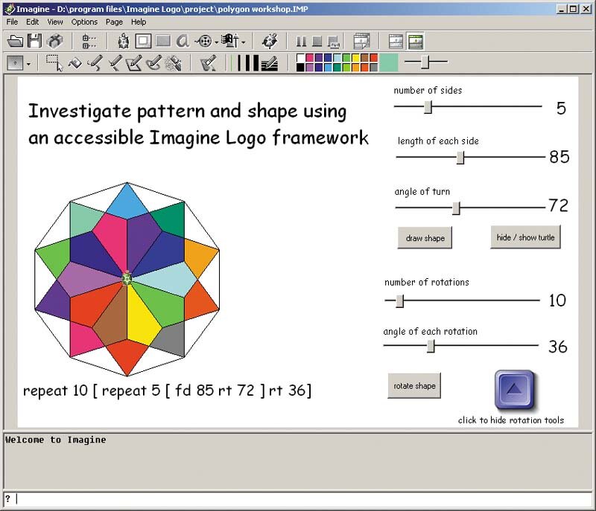The image size is (596, 511).
Task: Pause execution with the pause icon
Action: click(302, 41)
